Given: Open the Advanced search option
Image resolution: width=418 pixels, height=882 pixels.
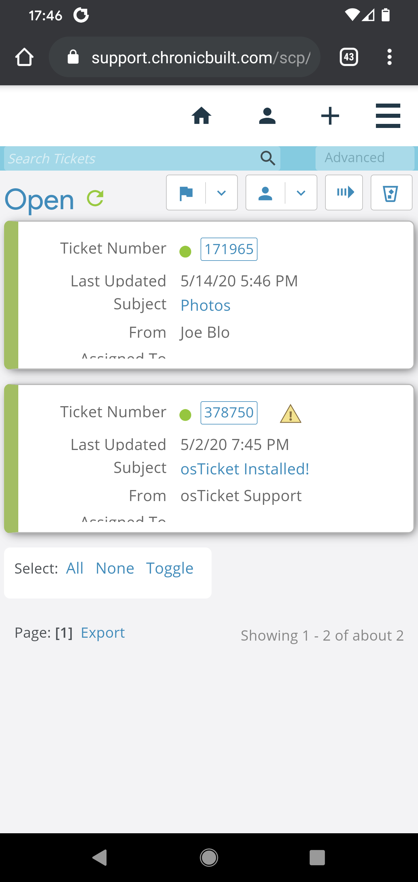Looking at the screenshot, I should [365, 158].
